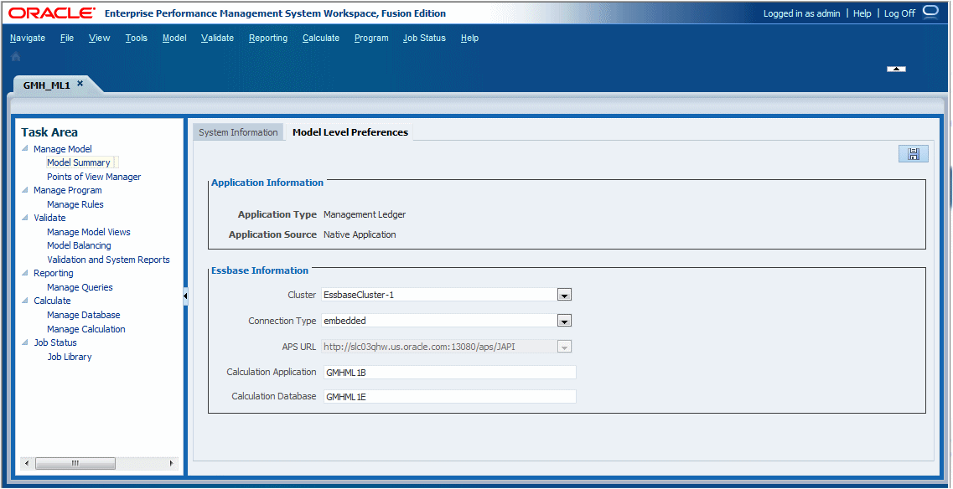Image resolution: width=953 pixels, height=489 pixels.
Task: Open Points of View Manager
Action: [94, 177]
